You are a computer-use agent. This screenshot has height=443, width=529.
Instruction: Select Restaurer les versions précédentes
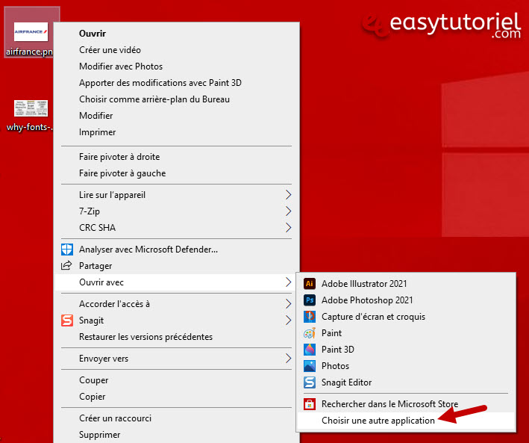point(176,337)
